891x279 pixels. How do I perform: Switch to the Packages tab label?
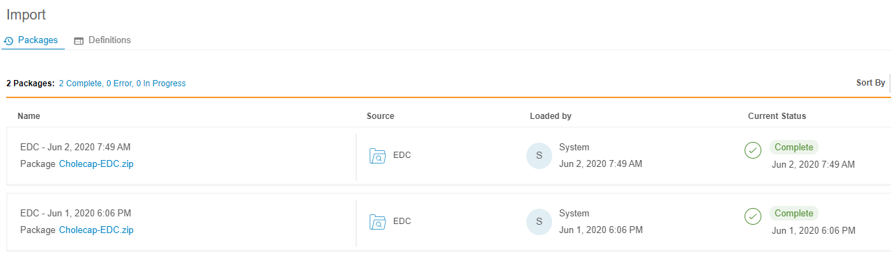pos(38,40)
